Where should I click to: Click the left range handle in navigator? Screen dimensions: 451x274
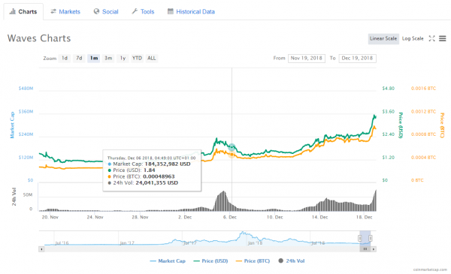(360, 238)
